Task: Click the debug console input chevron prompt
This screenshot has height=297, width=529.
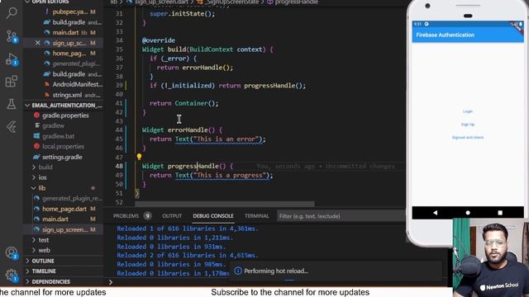Action: click(111, 282)
